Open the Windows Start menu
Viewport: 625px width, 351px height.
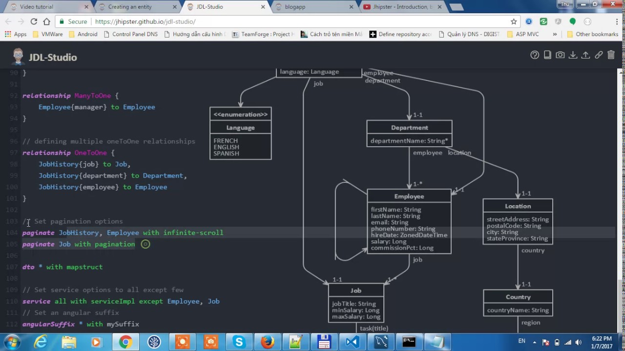tap(12, 342)
